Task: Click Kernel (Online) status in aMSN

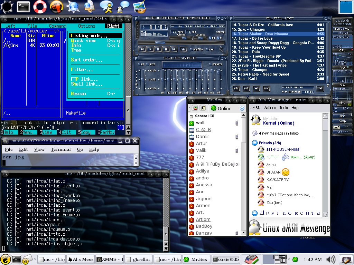Action: (x=279, y=123)
